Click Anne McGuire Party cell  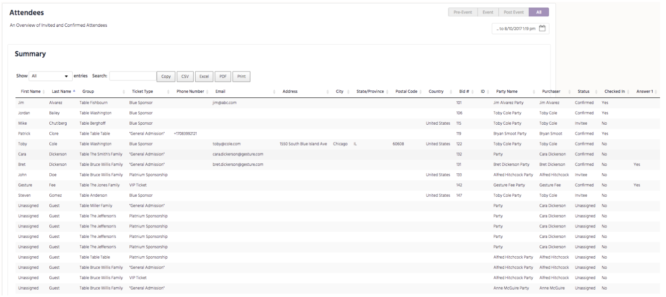(511, 288)
